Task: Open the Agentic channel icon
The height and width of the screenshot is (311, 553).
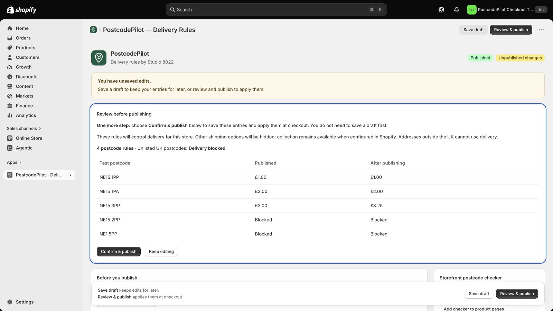Action: click(x=10, y=148)
